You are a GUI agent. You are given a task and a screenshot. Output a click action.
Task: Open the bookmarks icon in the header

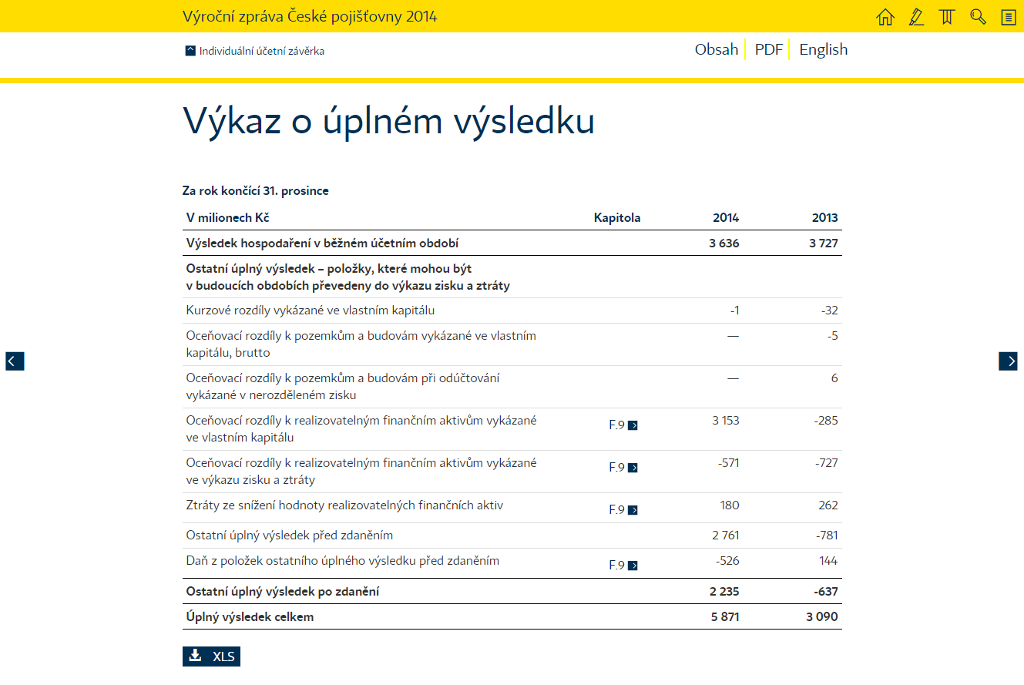947,17
